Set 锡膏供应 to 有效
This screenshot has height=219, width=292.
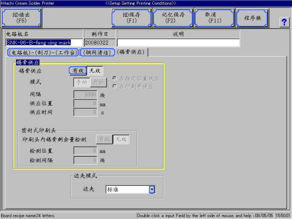pyautogui.click(x=78, y=71)
